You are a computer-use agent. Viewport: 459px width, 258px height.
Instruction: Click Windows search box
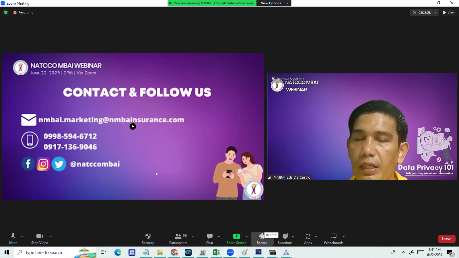55,252
